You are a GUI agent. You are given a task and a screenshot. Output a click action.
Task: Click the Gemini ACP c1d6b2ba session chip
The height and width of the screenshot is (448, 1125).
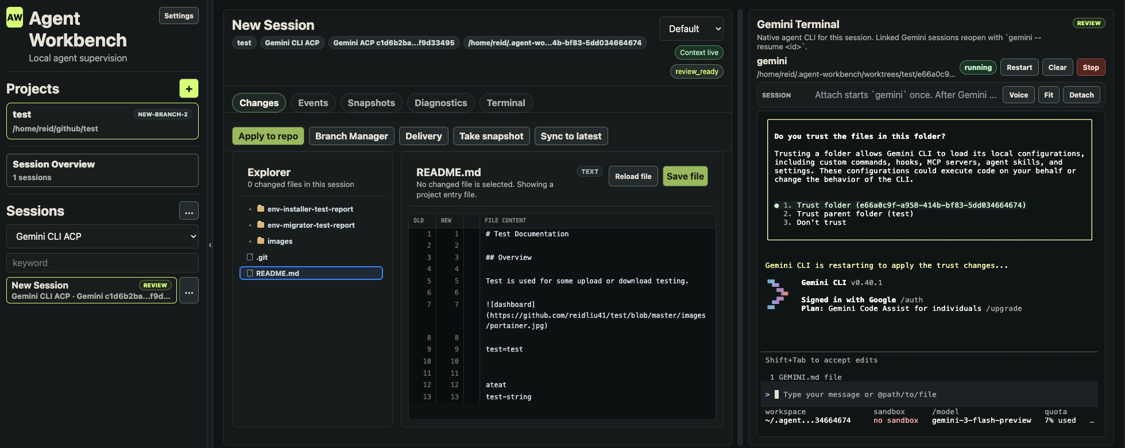[x=394, y=43]
